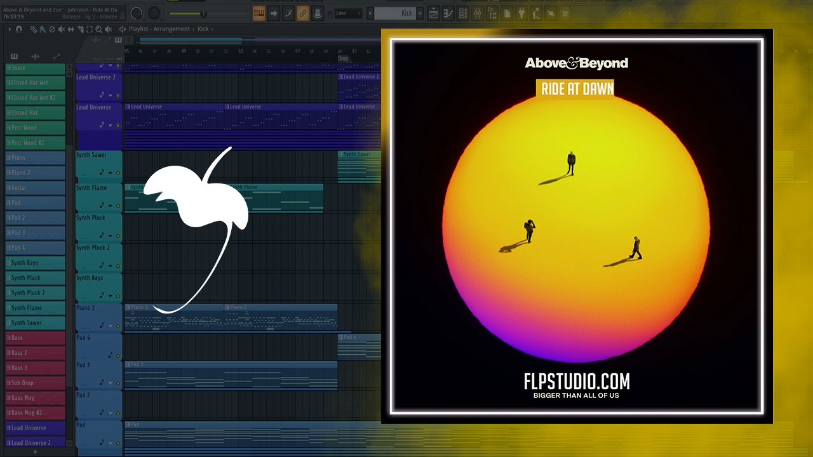Enable the link (multilink controllers) button
The image size is (813, 457).
(x=303, y=13)
